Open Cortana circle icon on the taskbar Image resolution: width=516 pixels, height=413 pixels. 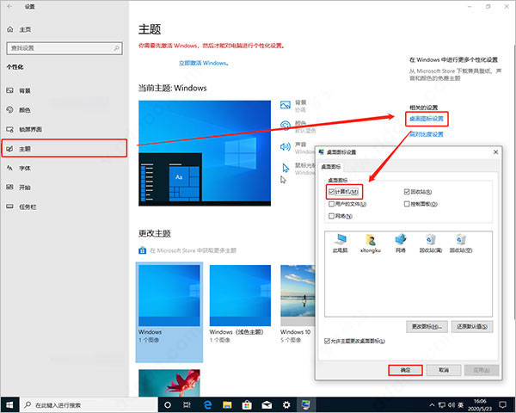click(168, 404)
